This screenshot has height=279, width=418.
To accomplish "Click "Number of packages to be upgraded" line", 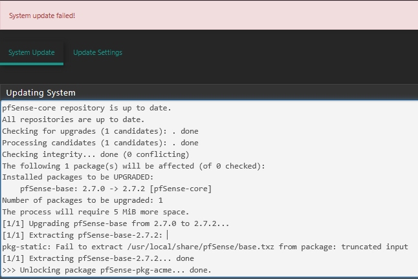I will pos(82,201).
